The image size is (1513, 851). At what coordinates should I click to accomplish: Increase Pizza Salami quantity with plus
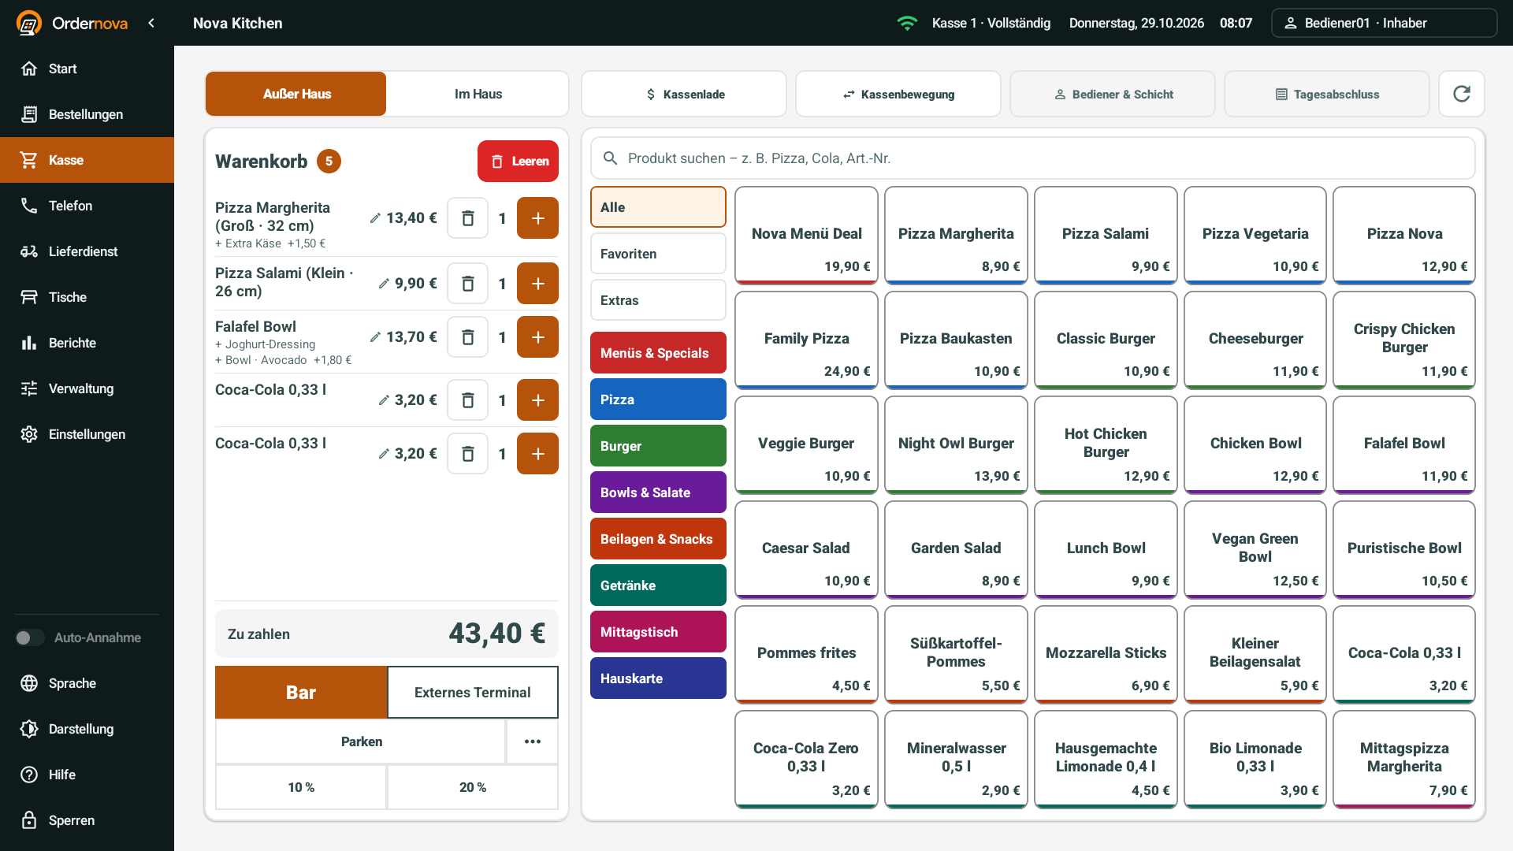click(537, 284)
